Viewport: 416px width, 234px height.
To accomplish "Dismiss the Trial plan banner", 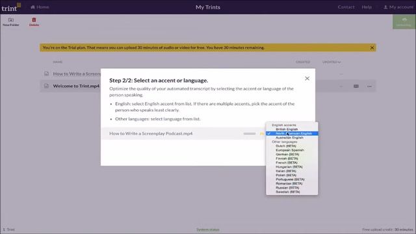I will pyautogui.click(x=372, y=47).
